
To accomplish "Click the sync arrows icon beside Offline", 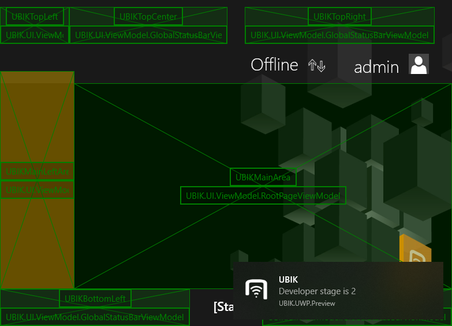I will (316, 65).
